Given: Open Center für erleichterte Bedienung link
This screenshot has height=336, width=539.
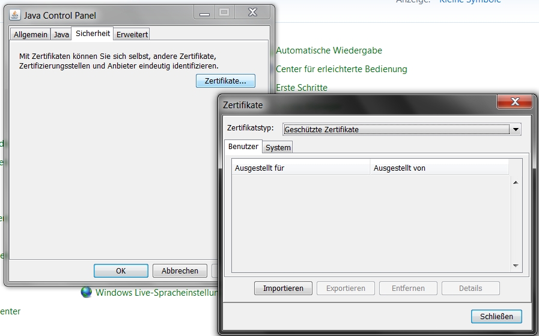Looking at the screenshot, I should point(341,69).
